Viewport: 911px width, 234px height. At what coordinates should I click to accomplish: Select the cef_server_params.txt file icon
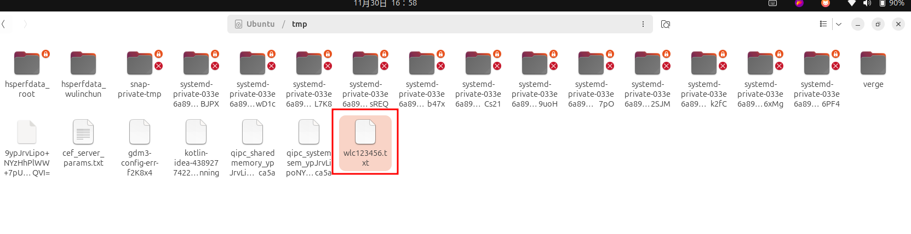click(x=83, y=132)
